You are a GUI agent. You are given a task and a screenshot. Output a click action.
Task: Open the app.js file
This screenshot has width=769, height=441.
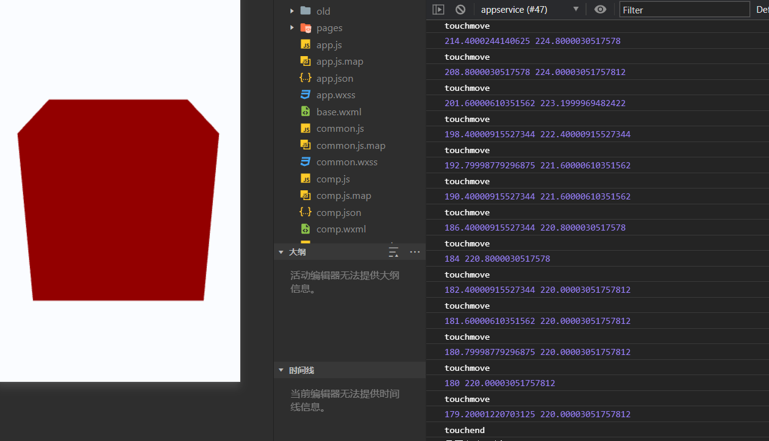coord(329,45)
